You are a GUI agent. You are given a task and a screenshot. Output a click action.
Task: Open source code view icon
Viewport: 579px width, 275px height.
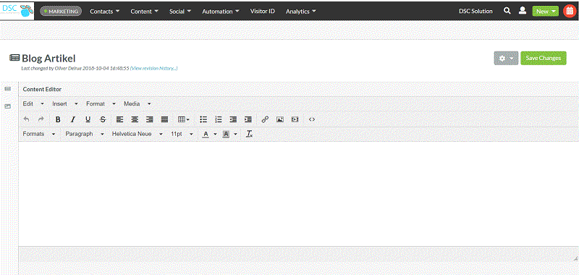pos(312,119)
